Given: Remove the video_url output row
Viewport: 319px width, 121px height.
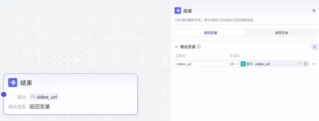Looking at the screenshot, I should click(313, 64).
